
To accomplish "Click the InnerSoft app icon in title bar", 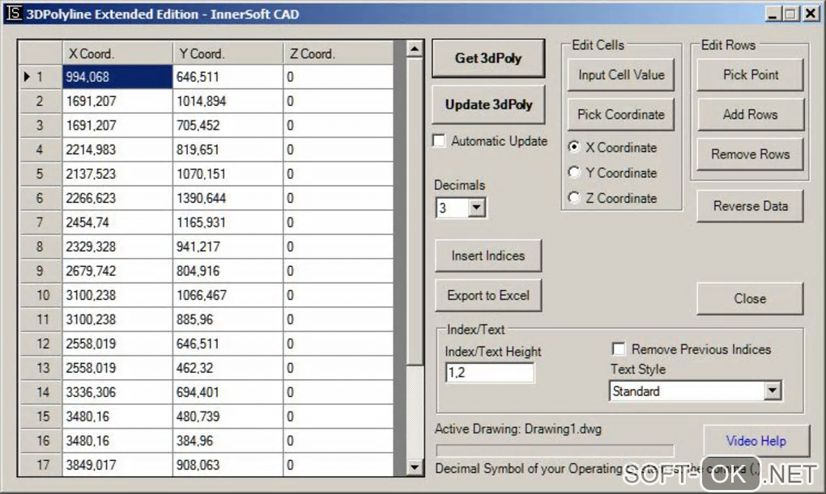I will [14, 13].
